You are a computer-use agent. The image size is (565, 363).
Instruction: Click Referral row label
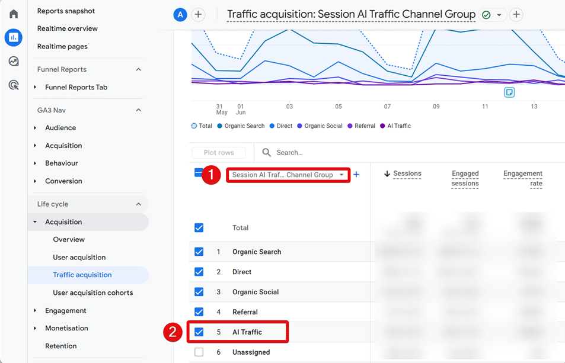coord(245,312)
